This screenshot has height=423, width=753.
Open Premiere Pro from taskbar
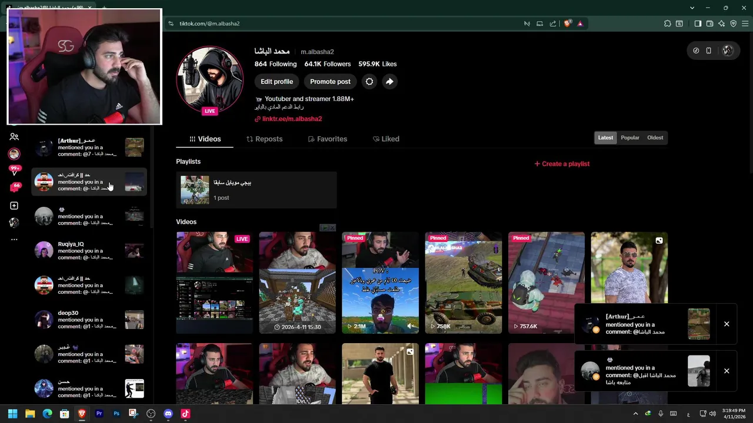(x=99, y=414)
